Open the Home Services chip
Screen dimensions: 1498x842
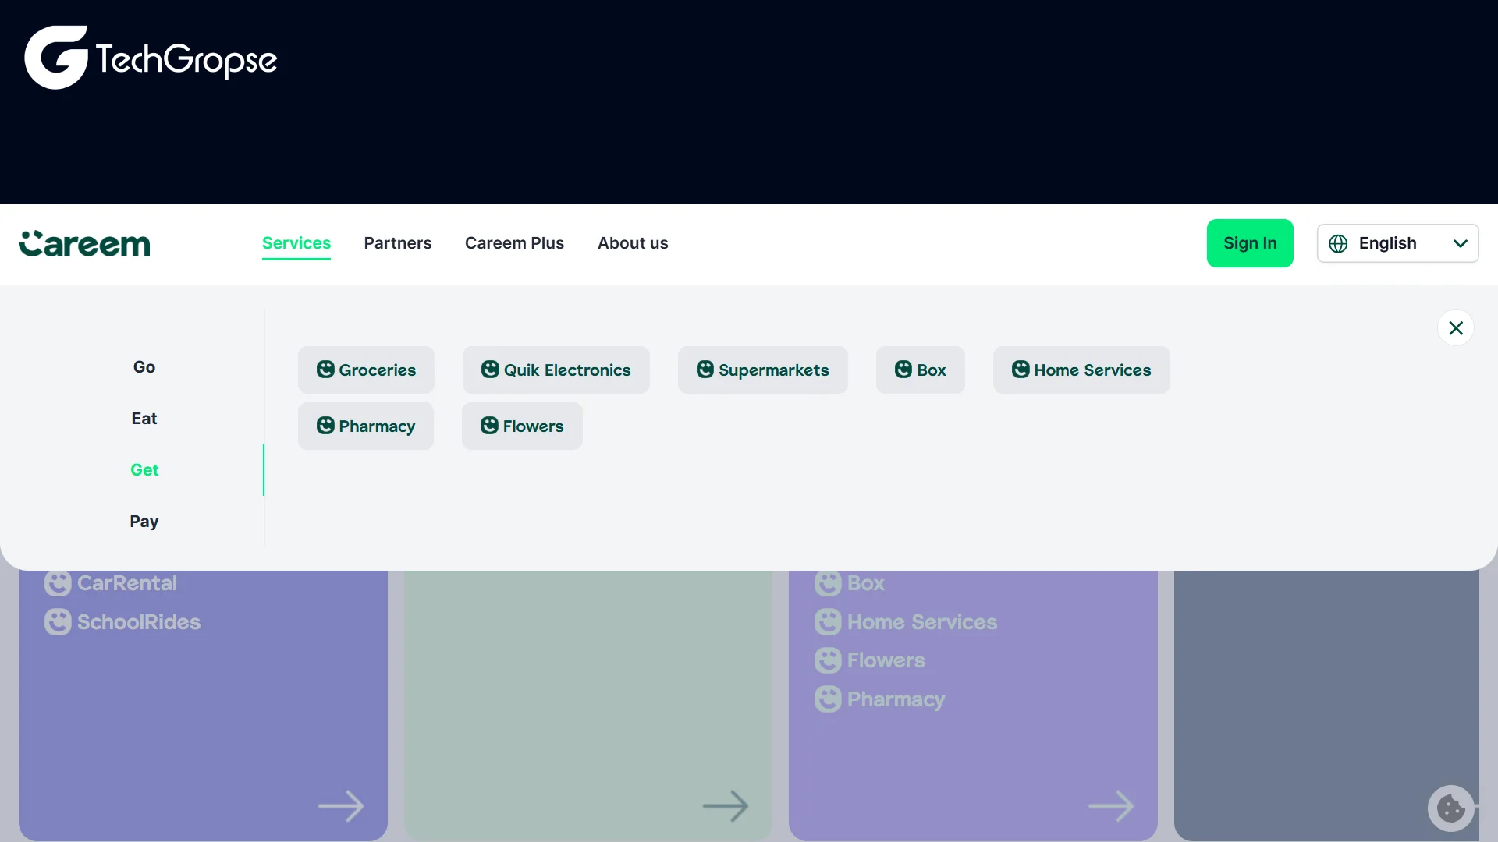point(1081,370)
